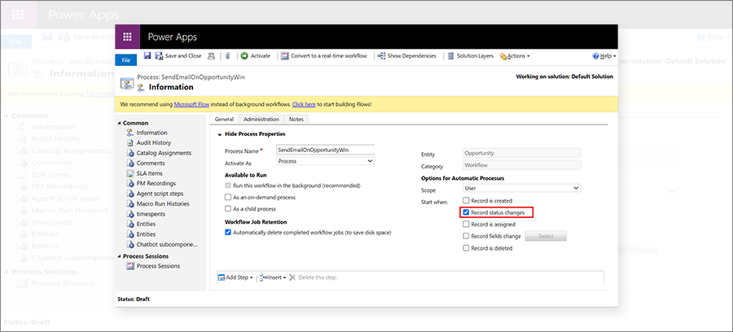733x332 pixels.
Task: Open the Notes tab
Action: (296, 120)
